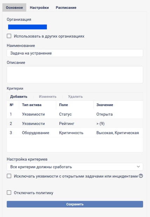The height and width of the screenshot is (217, 150).
Task: Click the help icon next to exclusion option
Action: coord(141,176)
